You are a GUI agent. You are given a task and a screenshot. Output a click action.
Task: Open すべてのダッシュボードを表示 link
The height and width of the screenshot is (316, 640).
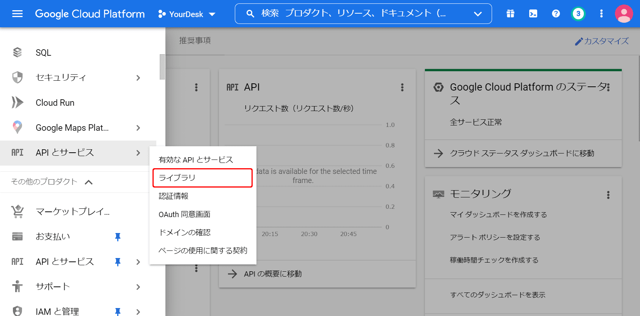pos(498,295)
